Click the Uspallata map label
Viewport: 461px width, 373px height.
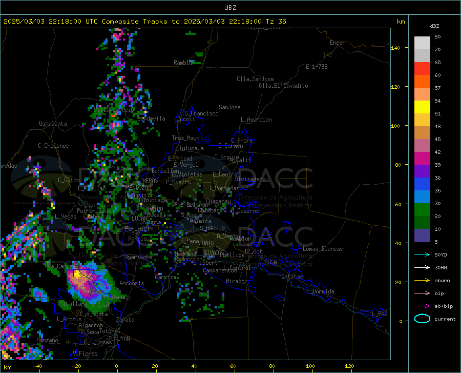tap(53, 124)
